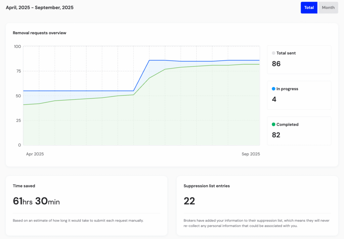Viewport: 344px width, 239px height.
Task: Click the green Completed legend dot
Action: (273, 125)
